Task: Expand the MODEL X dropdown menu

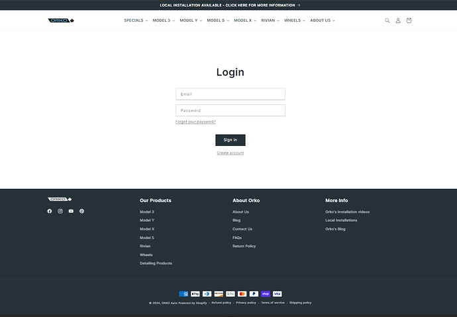Action: click(245, 20)
